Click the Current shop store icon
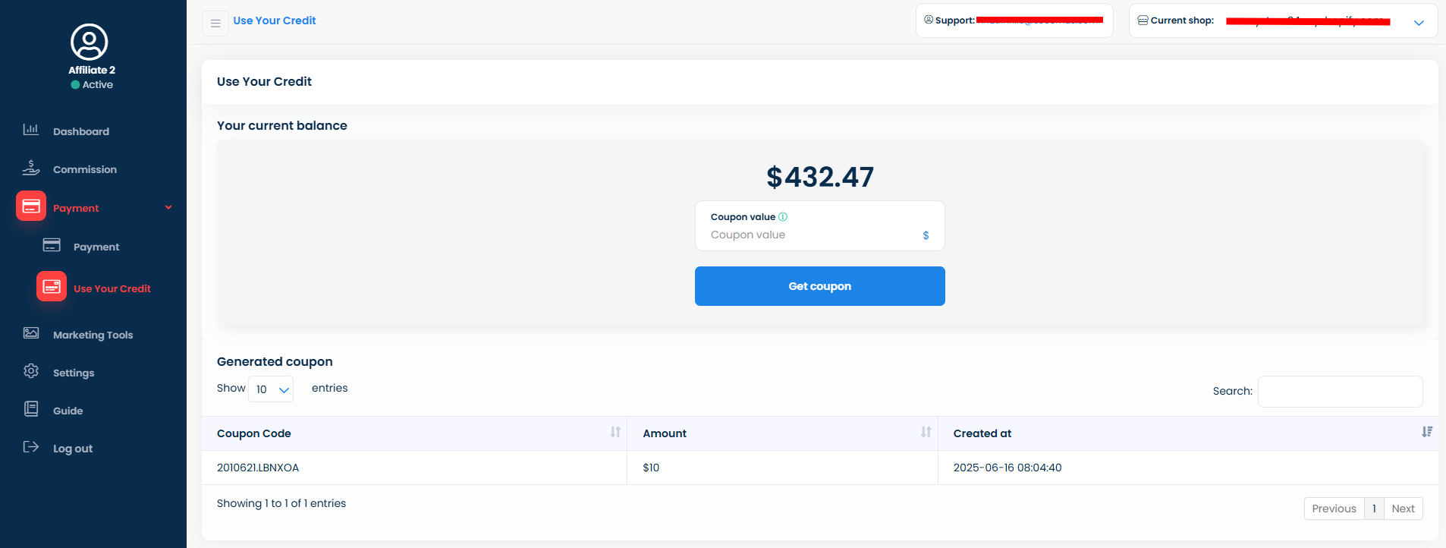The image size is (1446, 548). click(1143, 20)
